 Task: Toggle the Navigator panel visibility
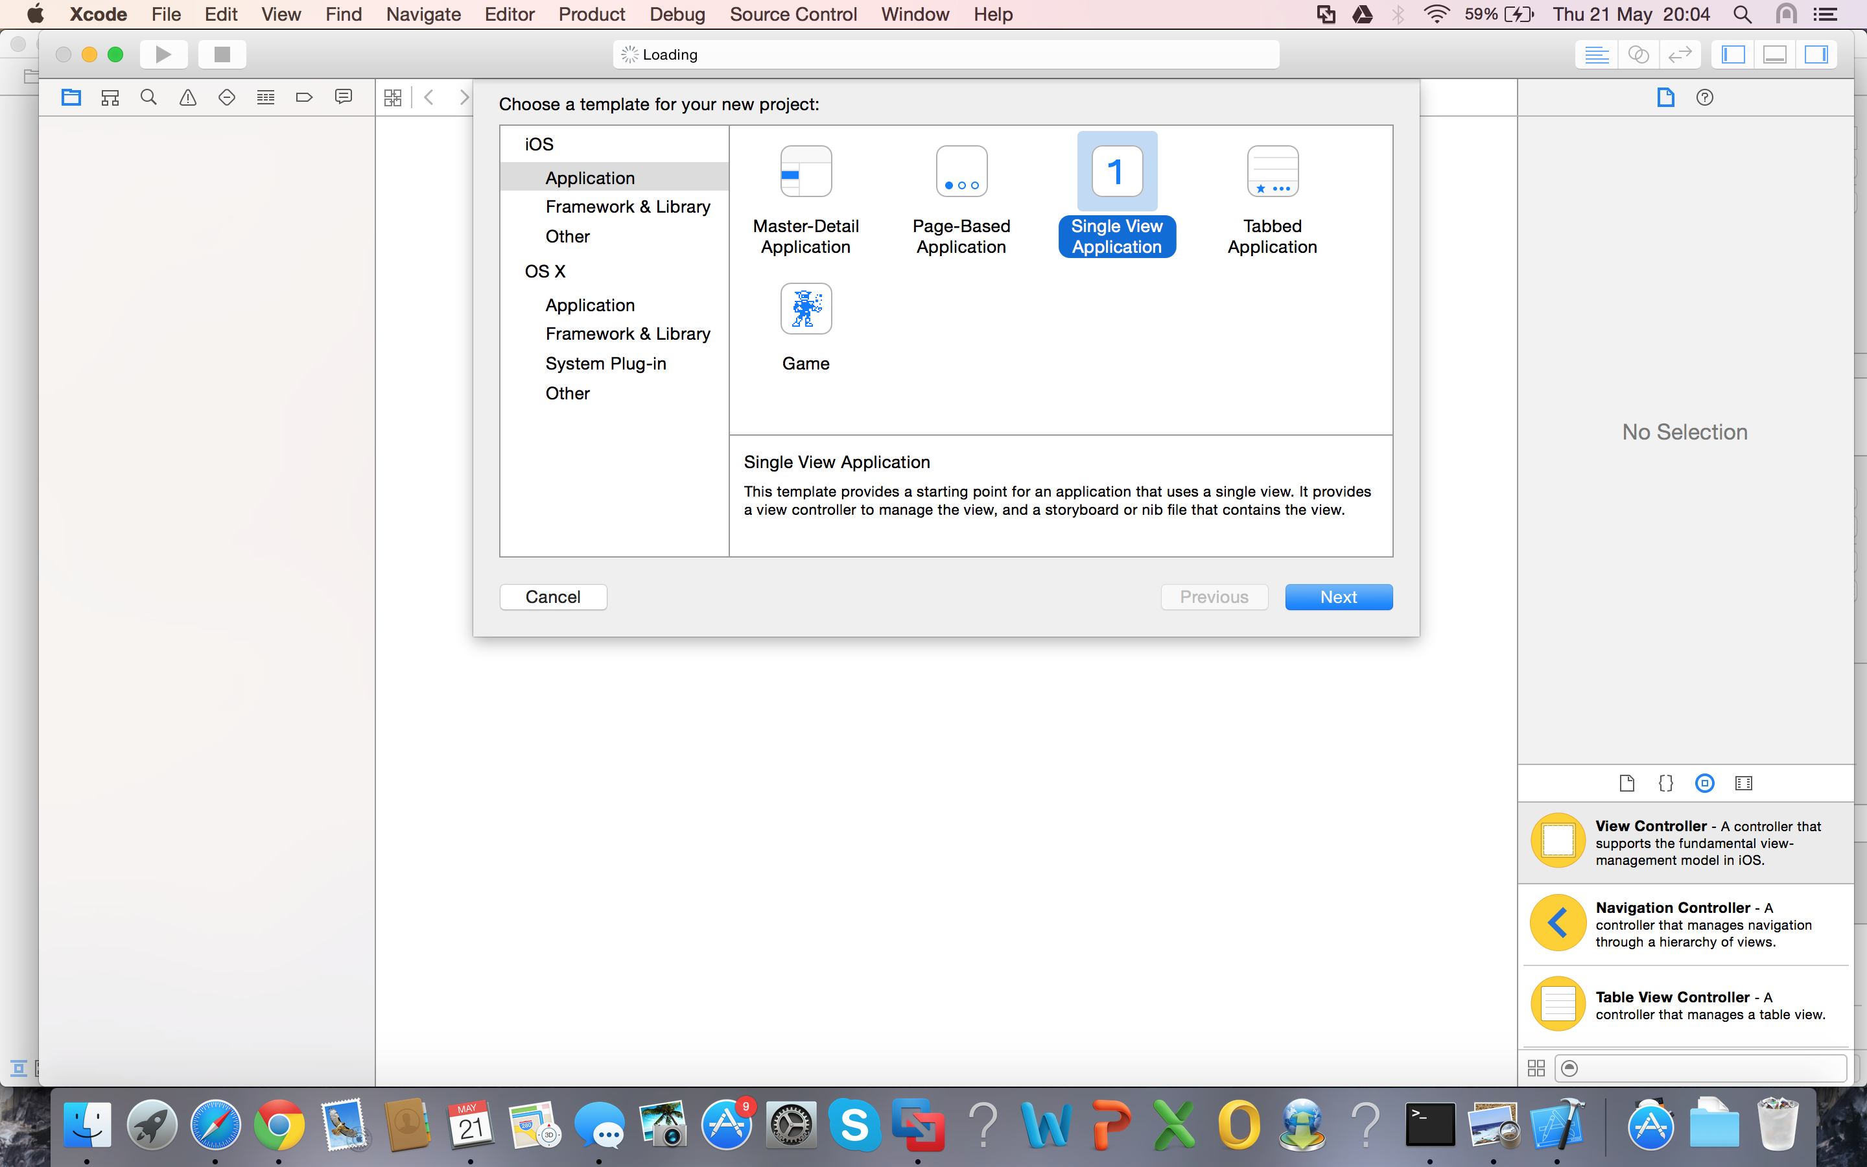[1733, 54]
